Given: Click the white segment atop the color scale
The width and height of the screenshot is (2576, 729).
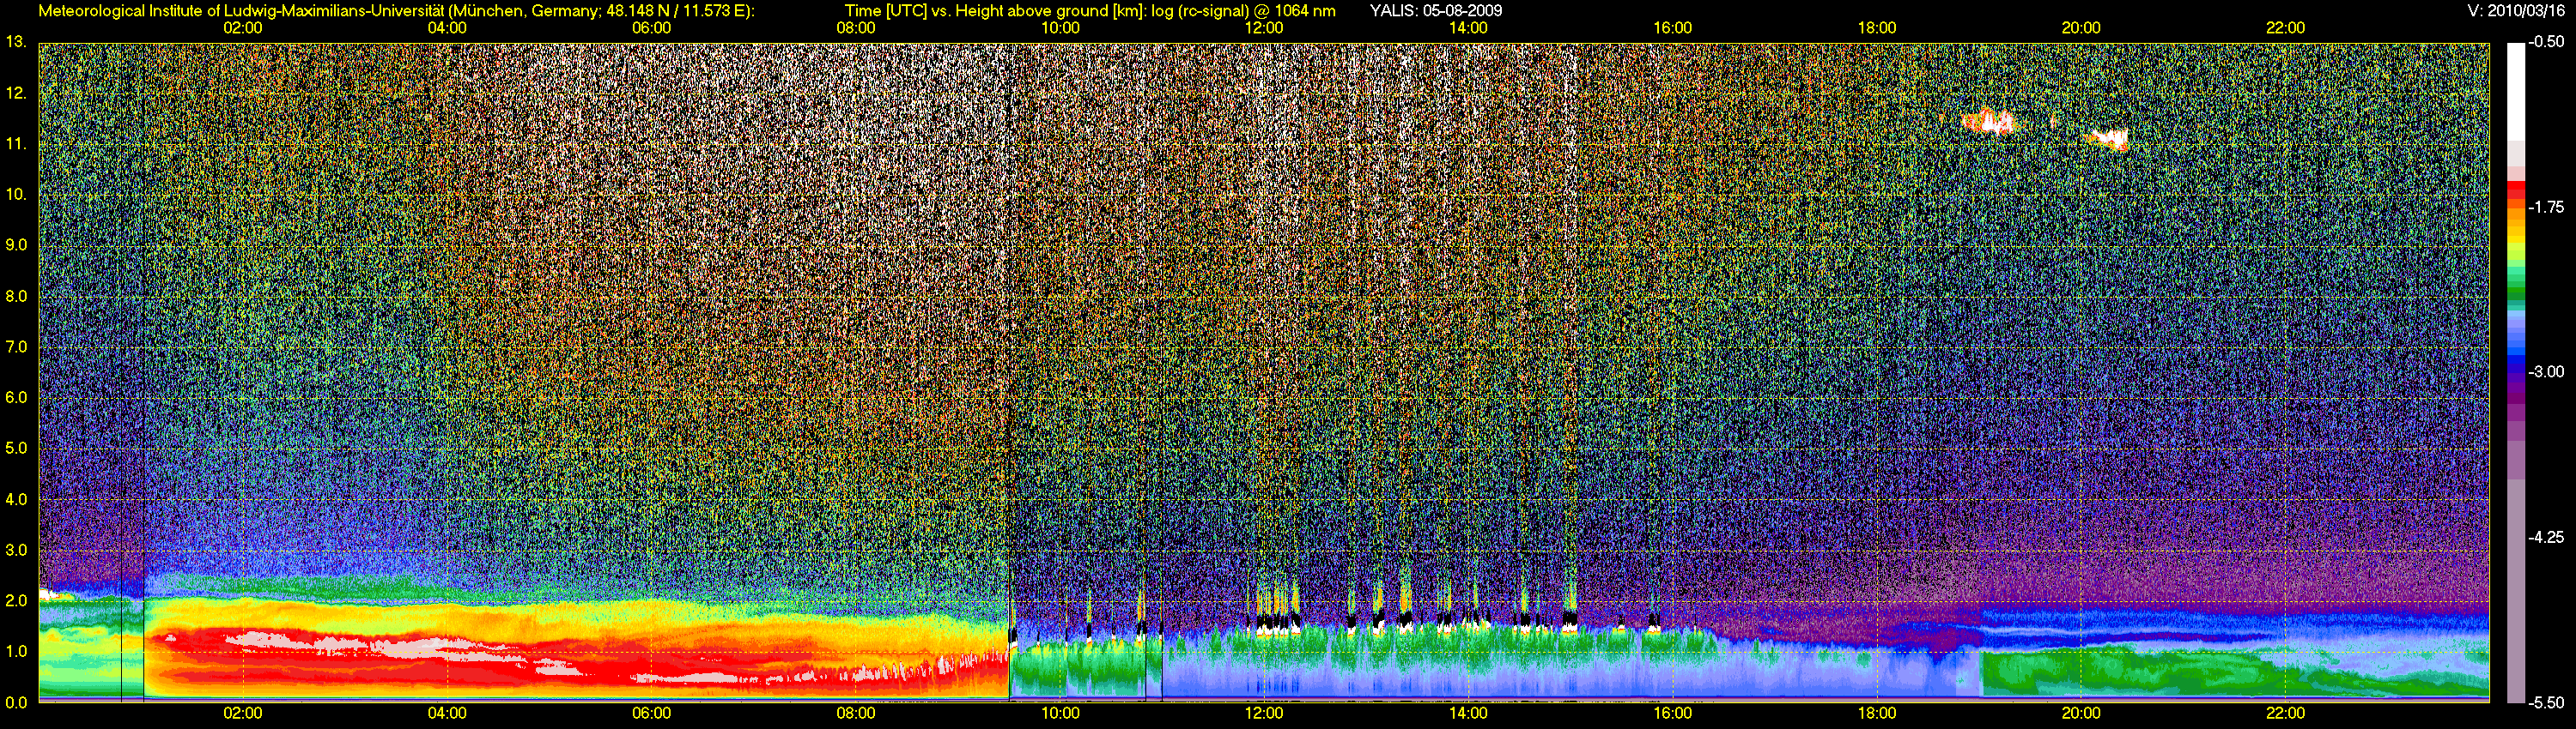Looking at the screenshot, I should pyautogui.click(x=2514, y=90).
